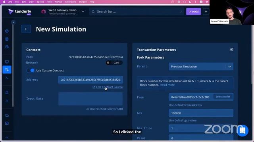The height and width of the screenshot is (142, 254).
Task: Click the Nenad Vitorovic video thumbnail
Action: click(x=232, y=12)
